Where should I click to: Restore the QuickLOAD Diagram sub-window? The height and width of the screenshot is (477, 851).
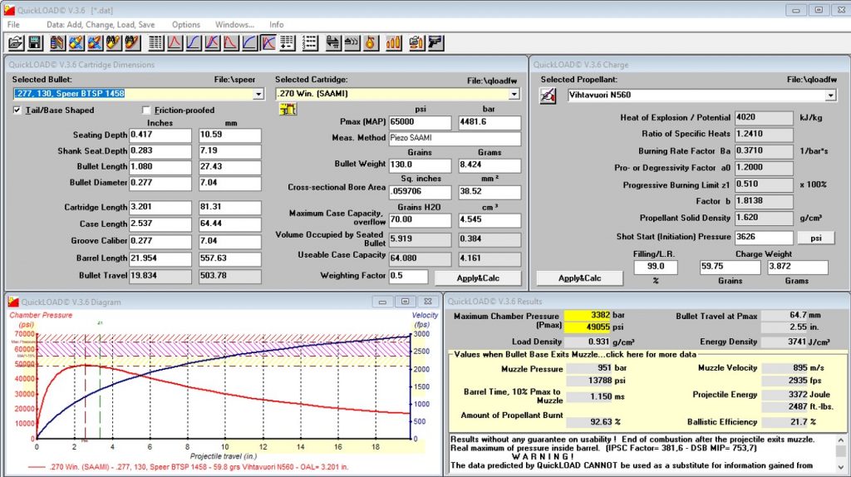click(x=405, y=302)
